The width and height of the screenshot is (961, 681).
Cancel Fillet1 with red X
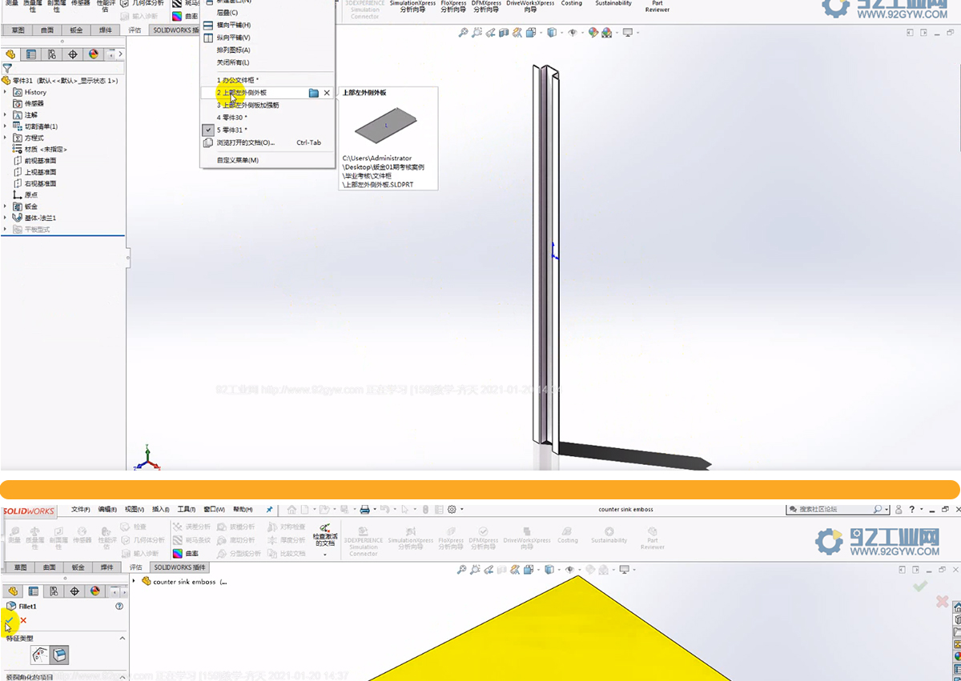23,620
